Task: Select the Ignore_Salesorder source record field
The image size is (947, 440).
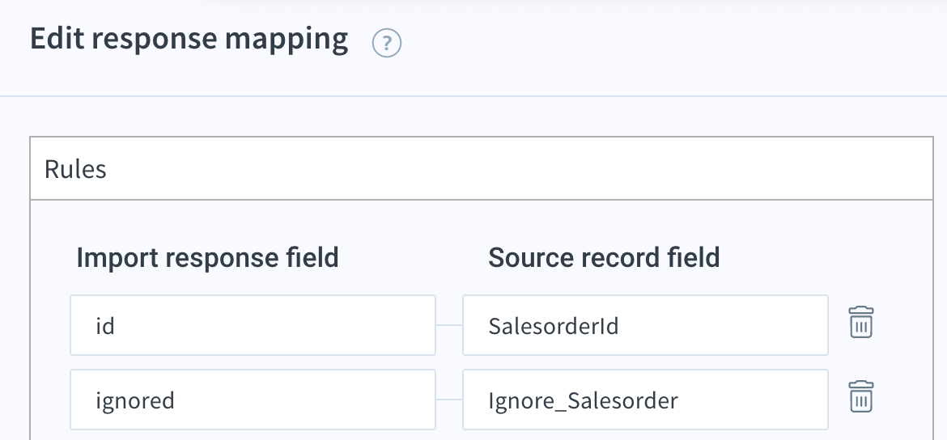Action: pyautogui.click(x=645, y=400)
